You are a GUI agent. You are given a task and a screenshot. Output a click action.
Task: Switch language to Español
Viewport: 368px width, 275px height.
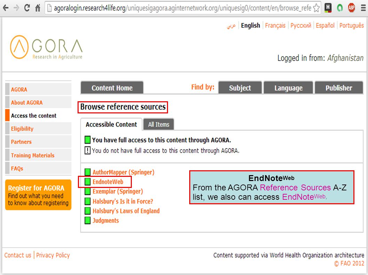pos(325,25)
